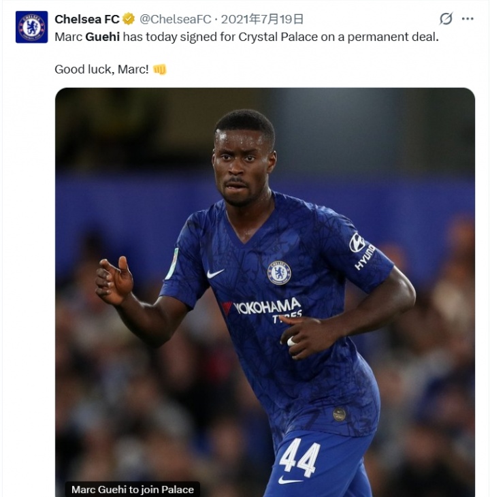The height and width of the screenshot is (497, 490).
Task: Click the words Crystal Palace in tweet
Action: coord(272,36)
